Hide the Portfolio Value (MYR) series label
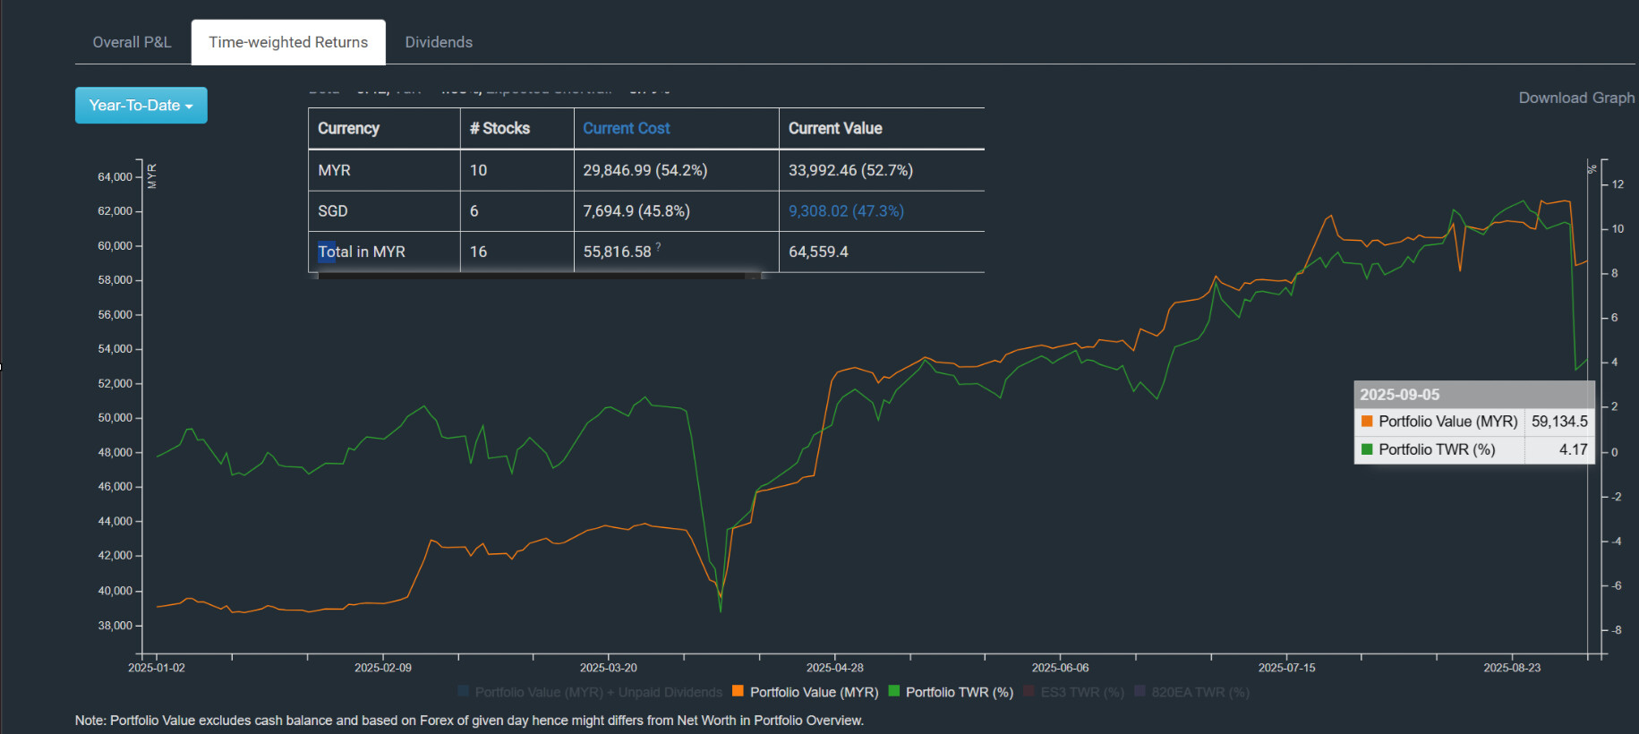The image size is (1639, 734). (x=814, y=692)
